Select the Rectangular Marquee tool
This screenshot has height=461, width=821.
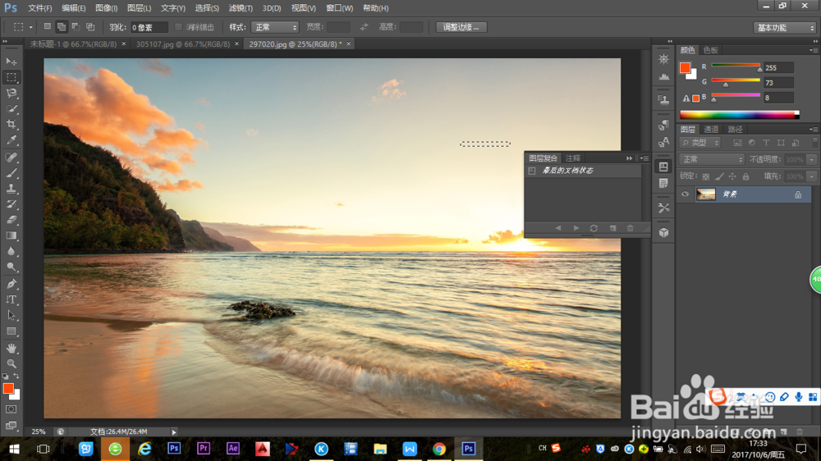pos(11,77)
